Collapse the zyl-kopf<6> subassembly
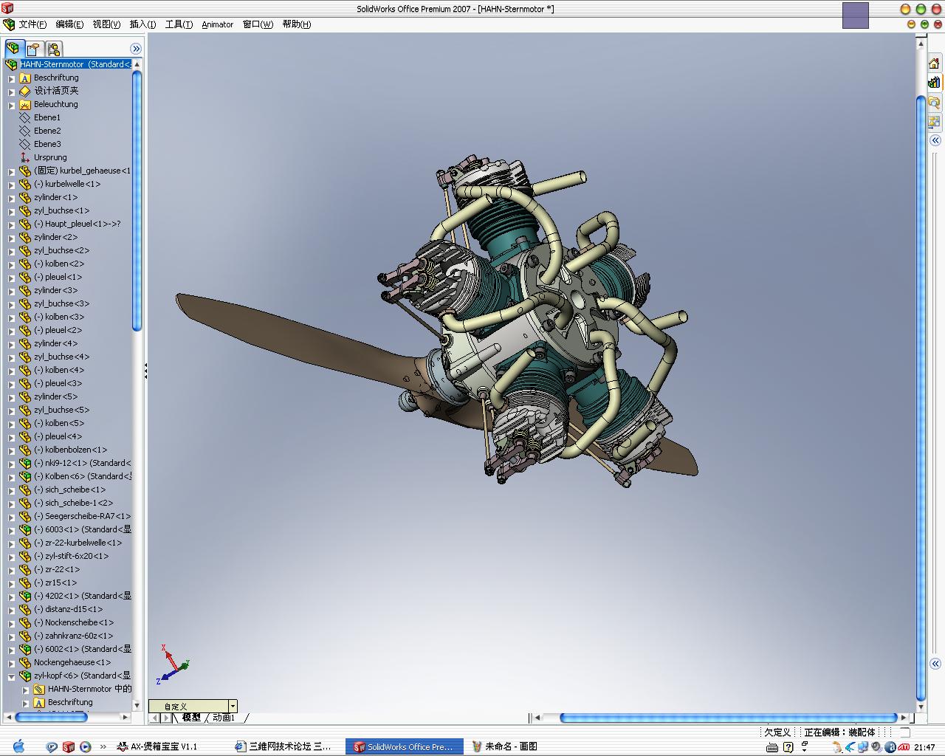This screenshot has width=945, height=756. (11, 676)
